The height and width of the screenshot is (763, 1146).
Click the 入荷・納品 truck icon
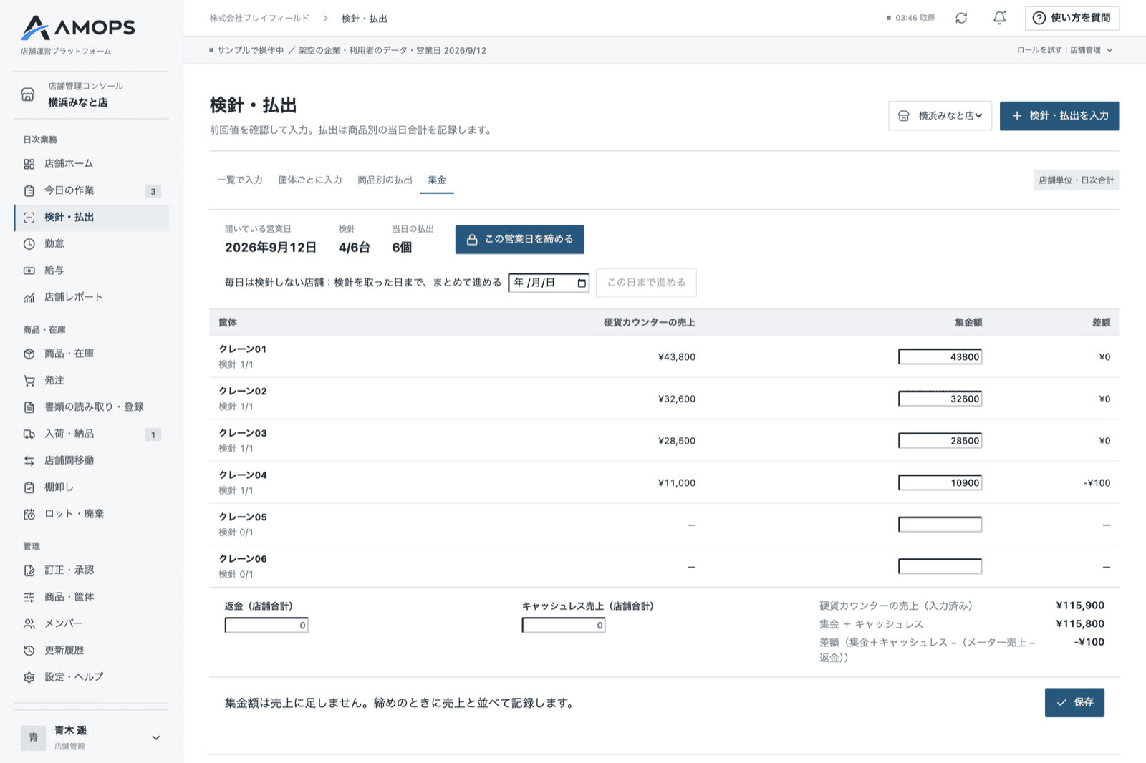29,434
